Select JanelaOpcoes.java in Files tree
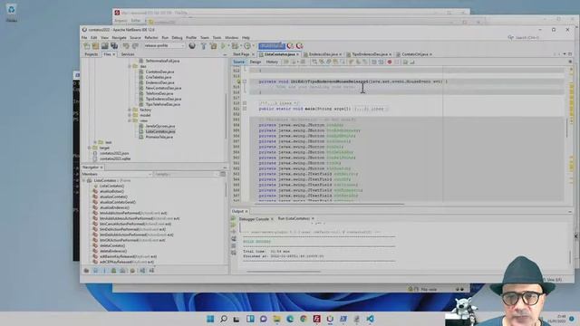580x326 pixels. click(x=160, y=126)
